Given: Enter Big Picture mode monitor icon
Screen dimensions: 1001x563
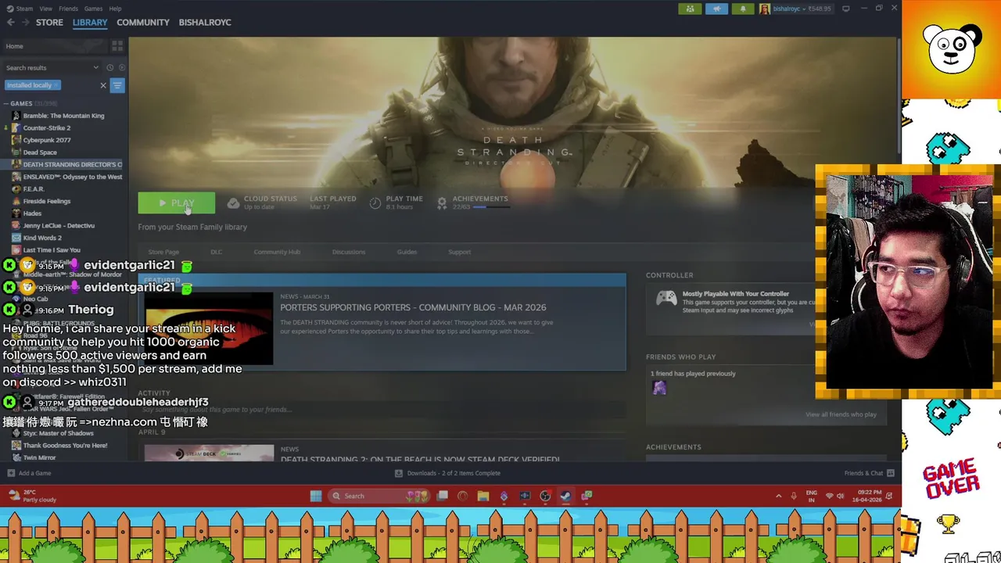Looking at the screenshot, I should (x=846, y=9).
